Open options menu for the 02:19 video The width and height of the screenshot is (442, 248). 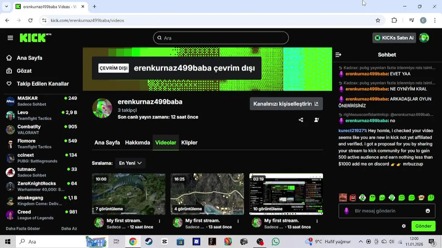coord(317,221)
